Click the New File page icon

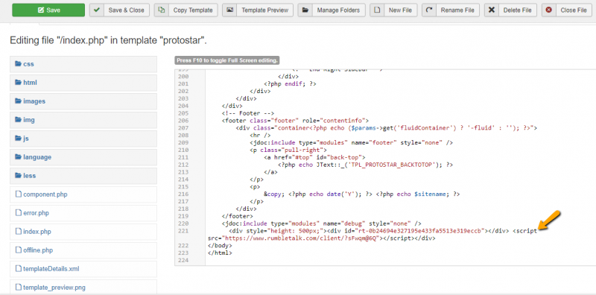(377, 10)
